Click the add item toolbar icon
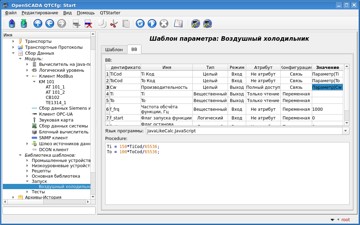The height and width of the screenshot is (225, 360). (x=76, y=24)
